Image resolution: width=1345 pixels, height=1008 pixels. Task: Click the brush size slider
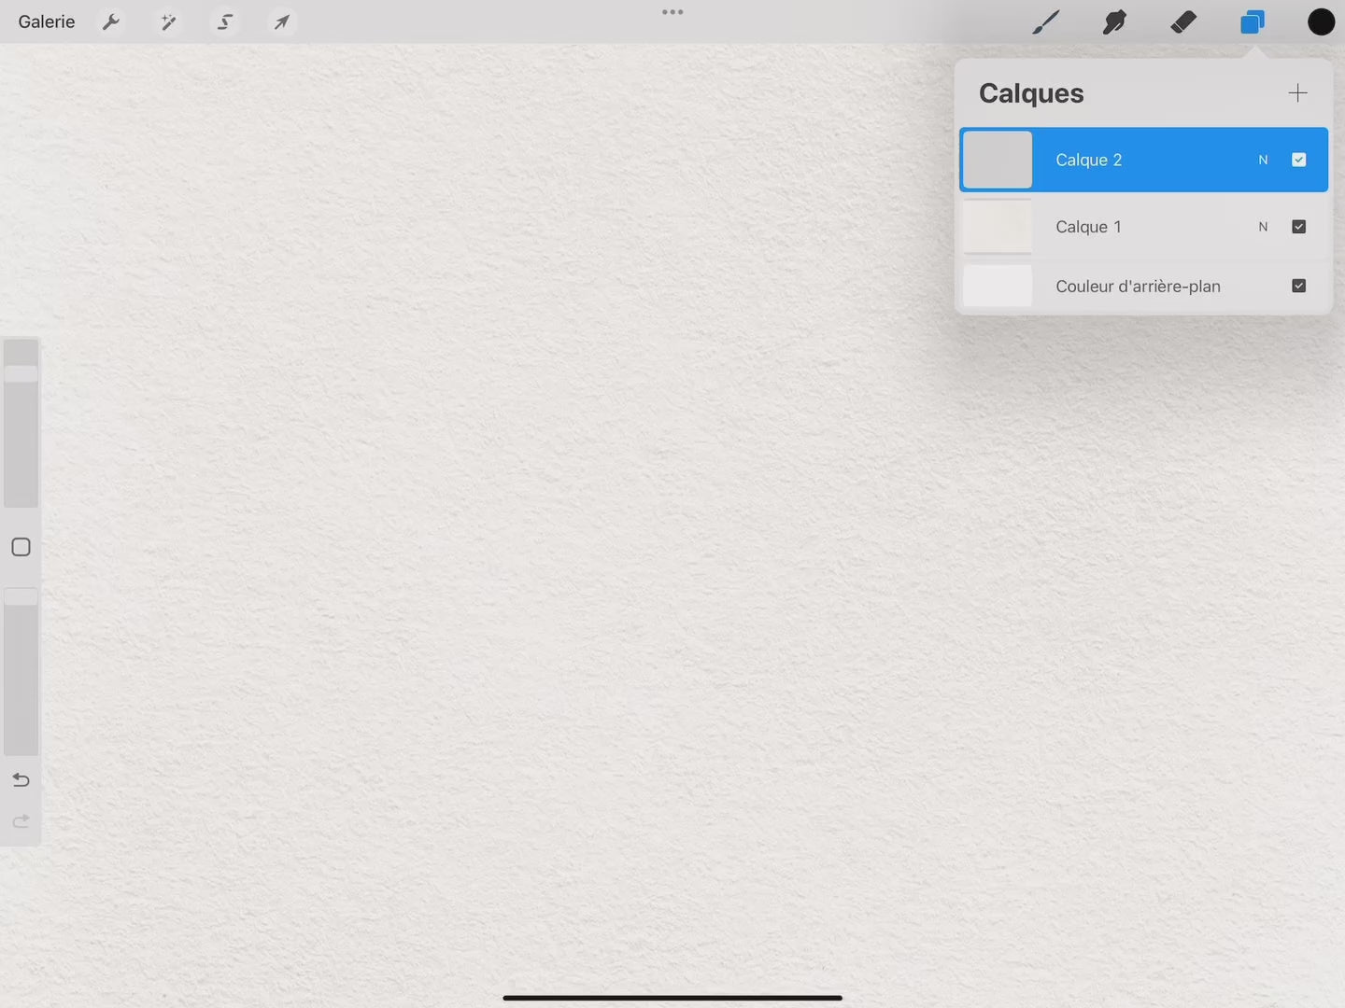point(21,424)
